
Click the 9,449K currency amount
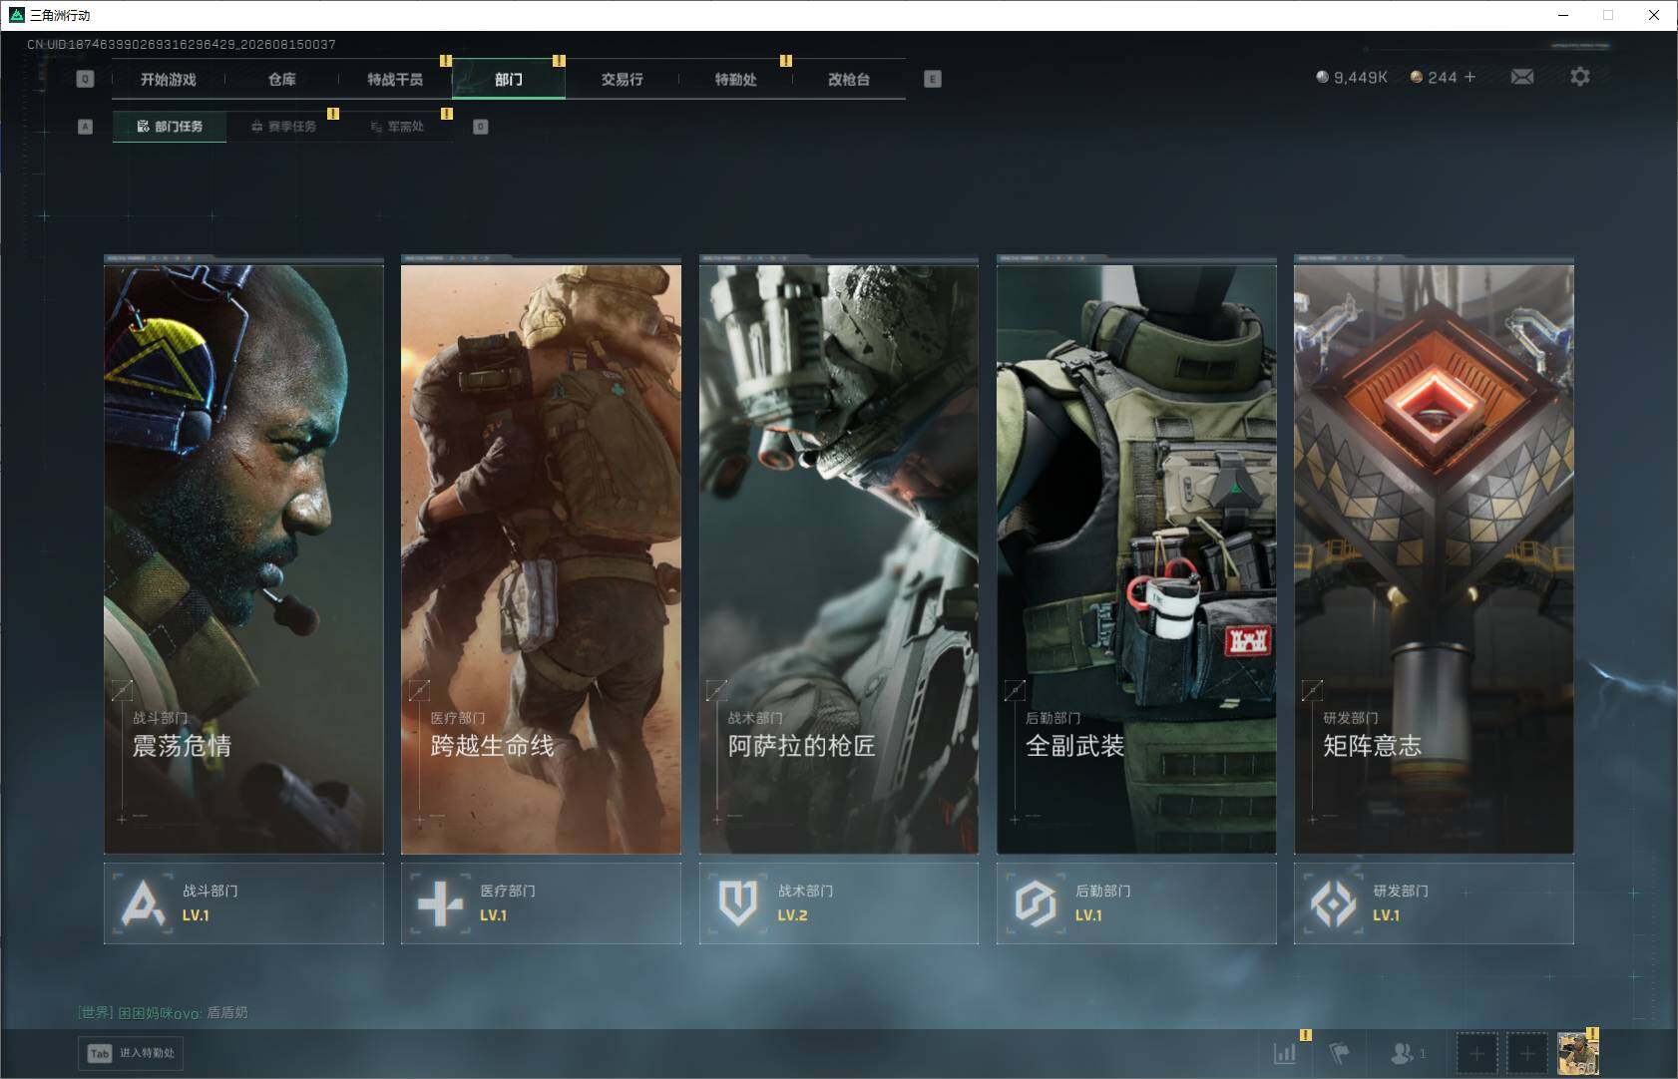point(1361,77)
